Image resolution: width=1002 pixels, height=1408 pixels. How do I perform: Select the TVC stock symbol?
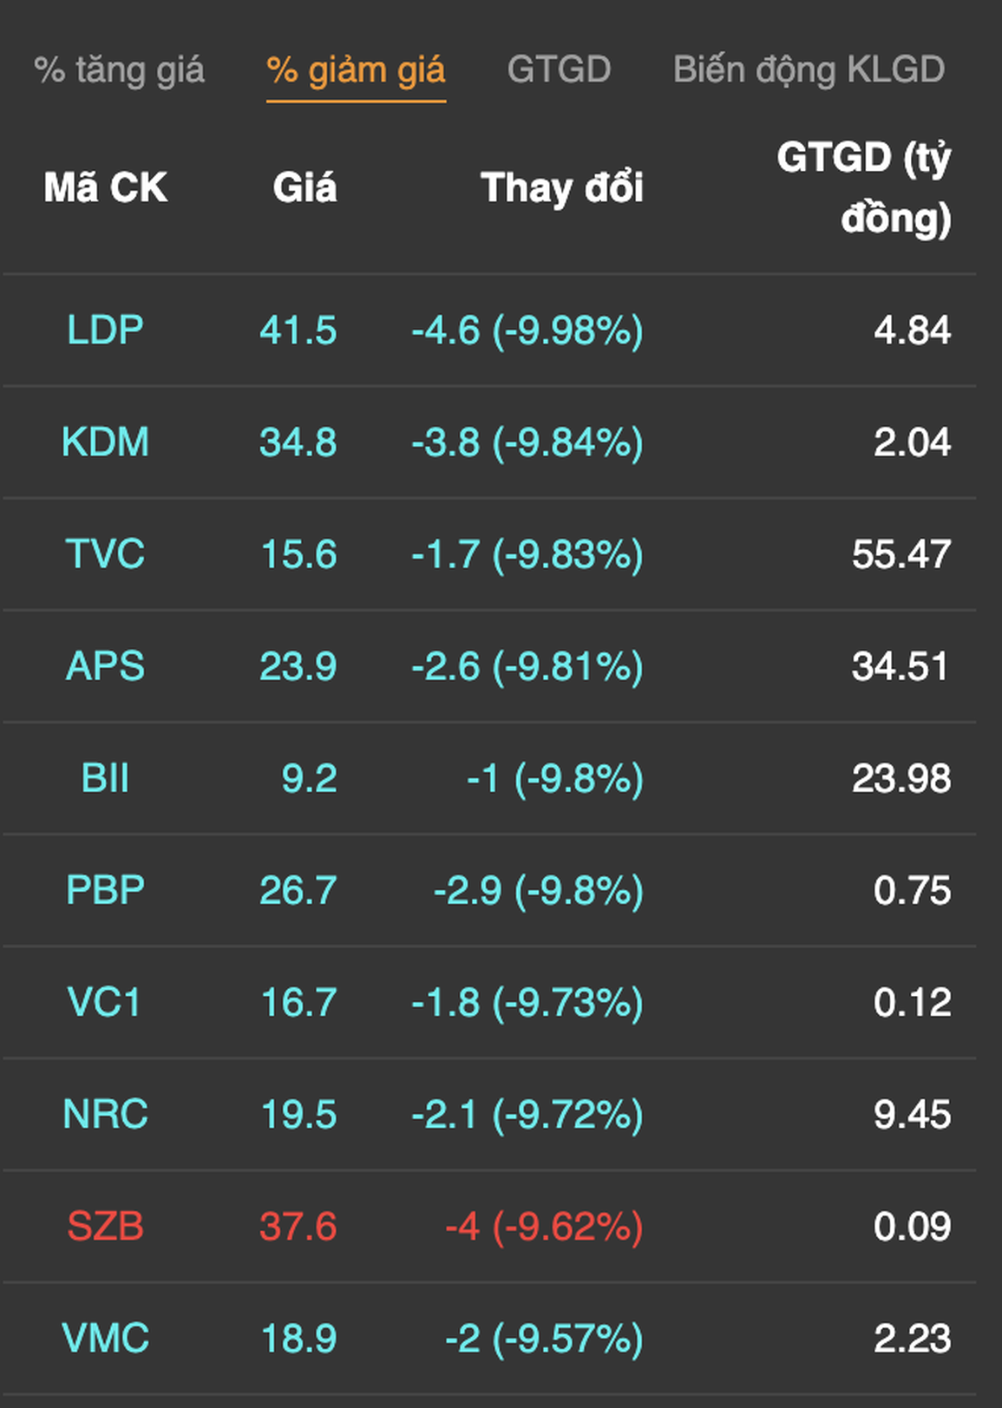105,554
